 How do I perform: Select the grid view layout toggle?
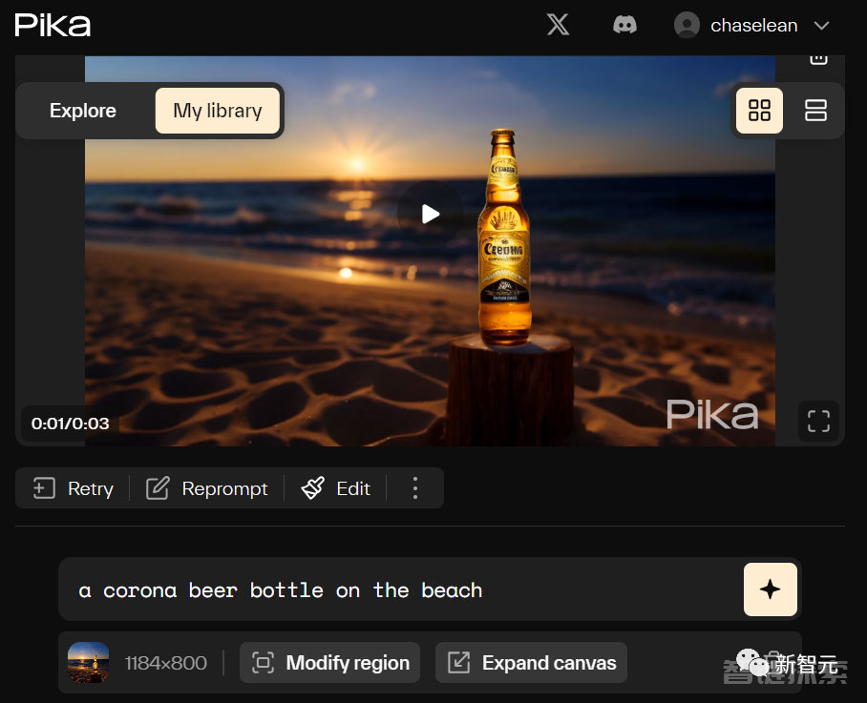point(759,110)
